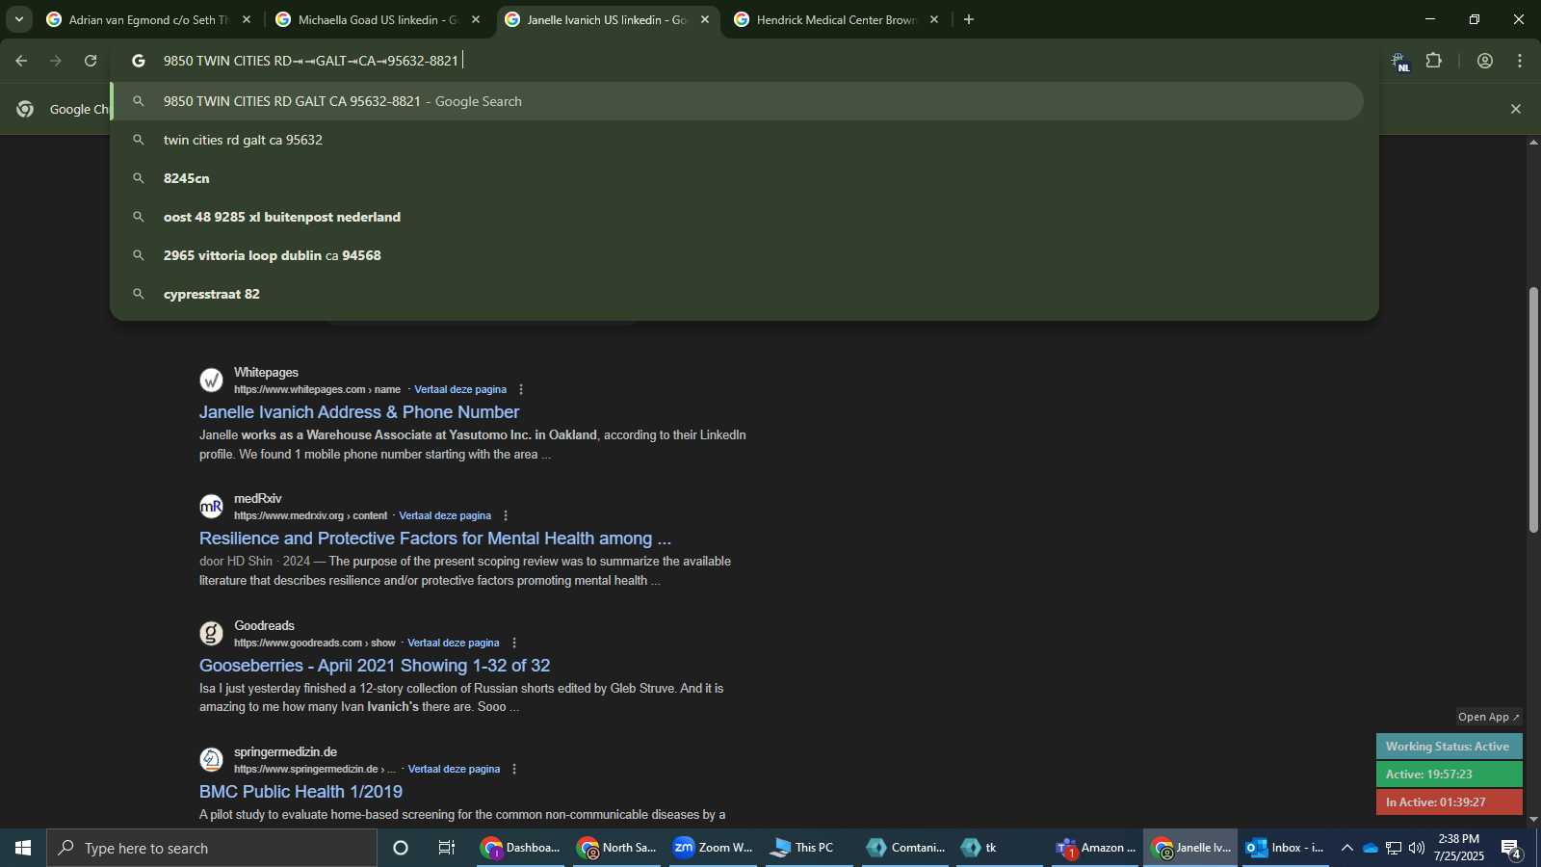Viewport: 1541px width, 867px height.
Task: Open the Extensions puzzle icon
Action: coord(1434,61)
